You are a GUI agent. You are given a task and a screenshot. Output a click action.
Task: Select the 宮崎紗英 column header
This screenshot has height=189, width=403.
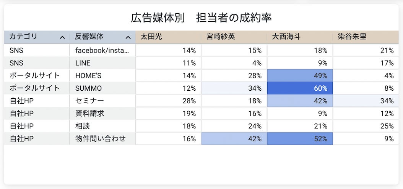click(220, 37)
